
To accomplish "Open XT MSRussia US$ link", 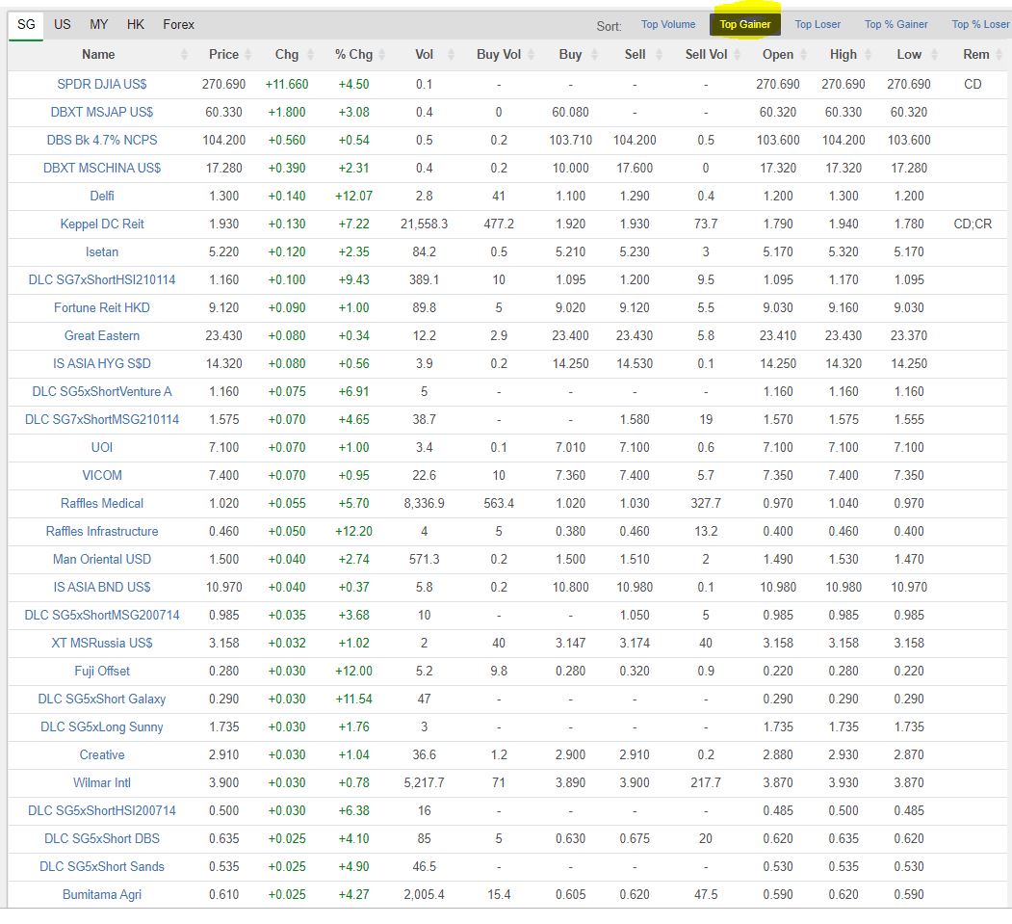I will (x=102, y=643).
